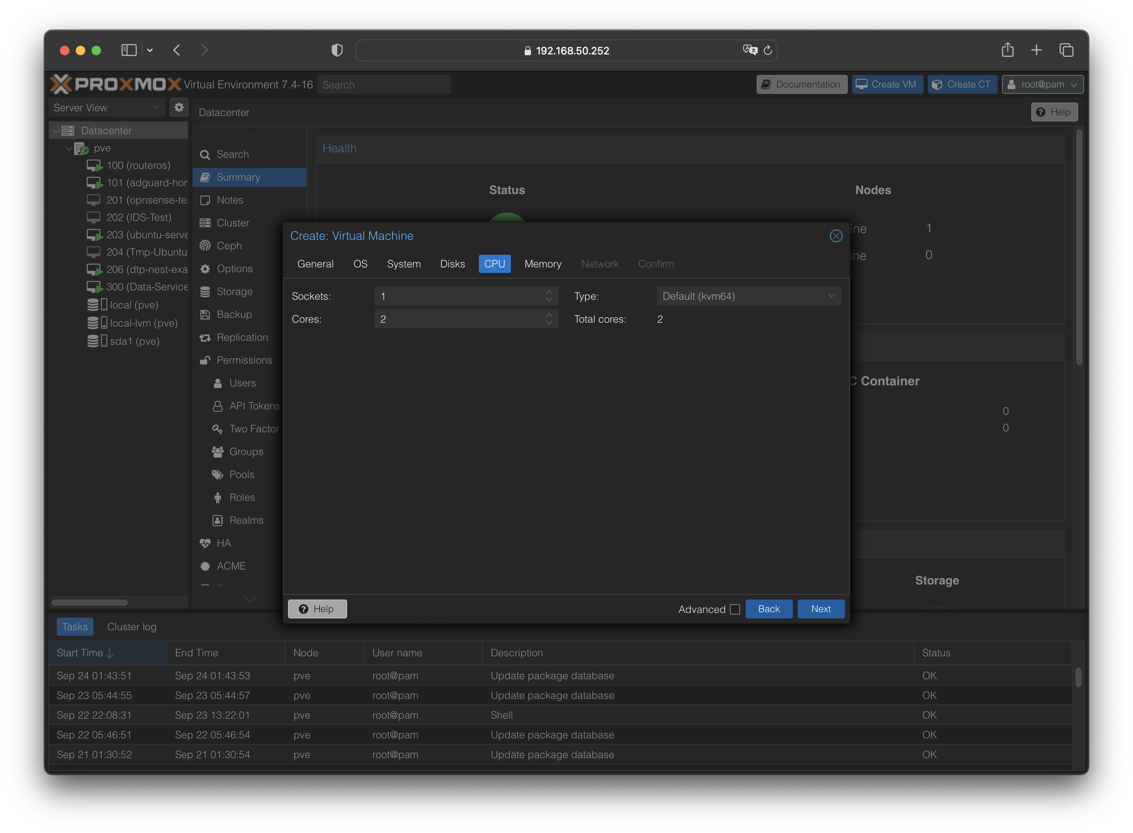Viewport: 1133px width, 833px height.
Task: Switch to the Memory tab
Action: pos(542,264)
